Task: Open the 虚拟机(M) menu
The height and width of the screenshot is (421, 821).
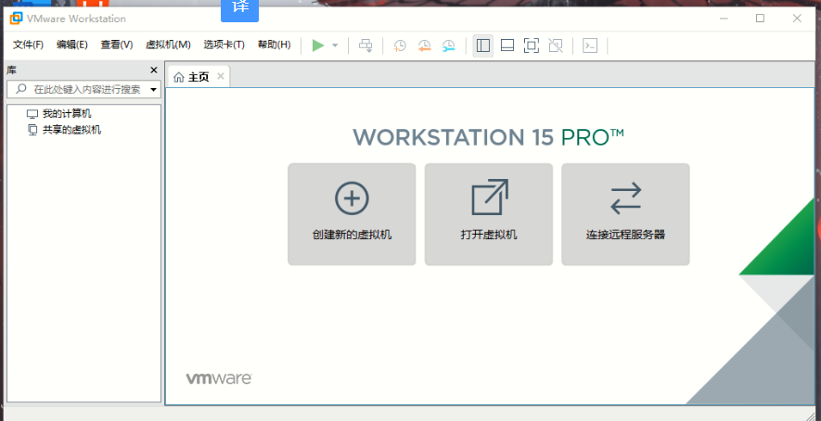Action: click(x=168, y=45)
